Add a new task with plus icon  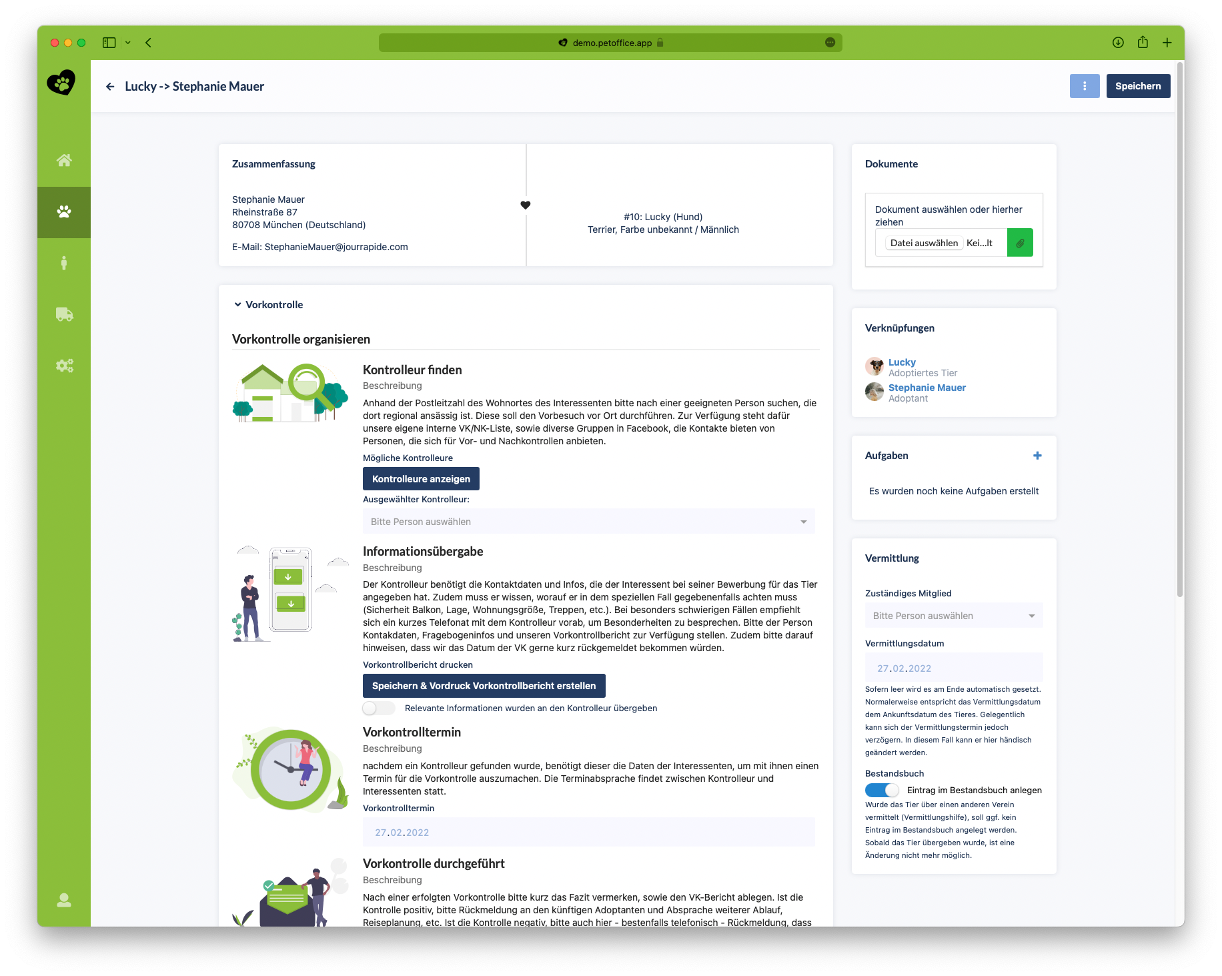1037,456
